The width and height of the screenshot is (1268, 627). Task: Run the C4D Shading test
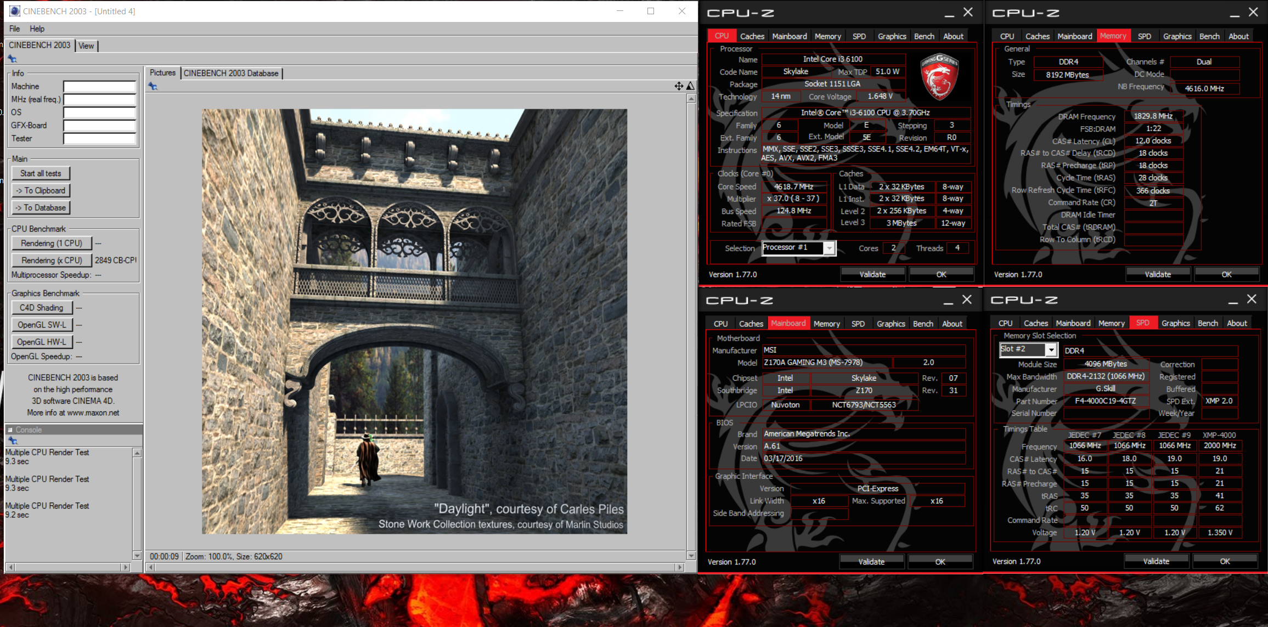click(x=42, y=308)
